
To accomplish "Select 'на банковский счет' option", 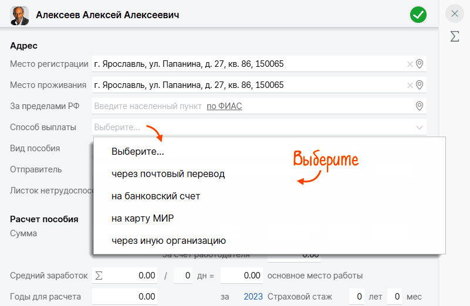I will click(x=155, y=196).
